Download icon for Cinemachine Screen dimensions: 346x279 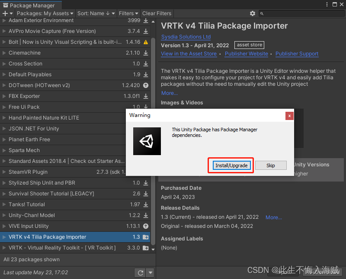[x=146, y=53]
